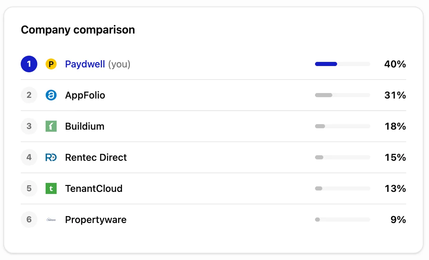The height and width of the screenshot is (260, 429).
Task: Click the blue rank 1 badge
Action: point(29,64)
